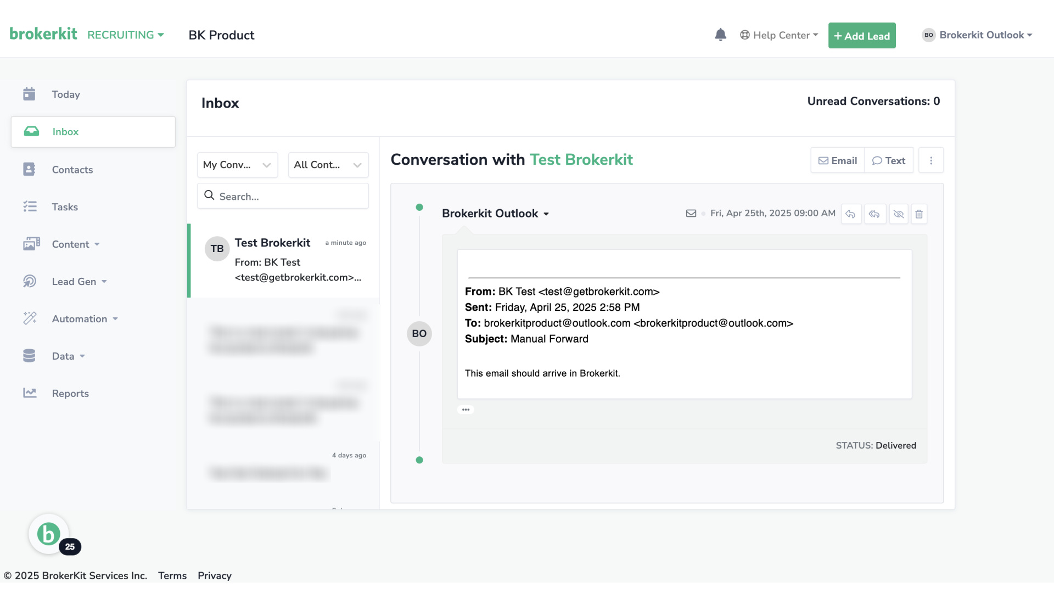1054x593 pixels.
Task: Open the Terms link in footer
Action: click(172, 575)
